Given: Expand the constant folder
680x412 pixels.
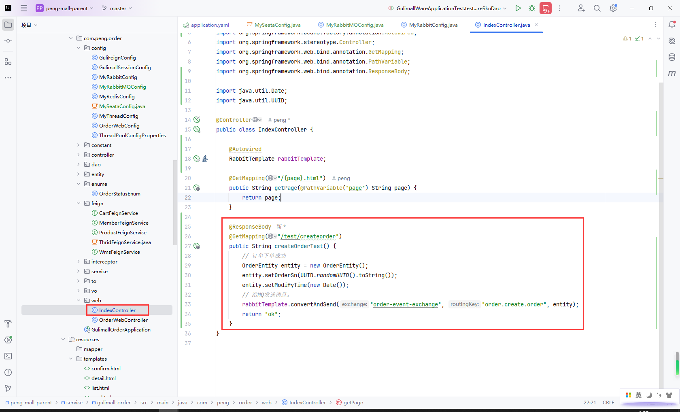Looking at the screenshot, I should [x=79, y=145].
